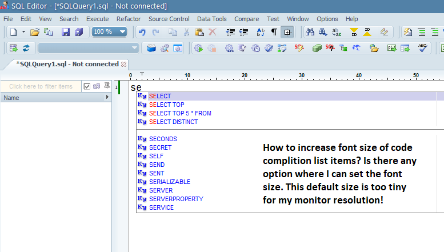
Task: Click the filter items input field
Action: pos(41,86)
